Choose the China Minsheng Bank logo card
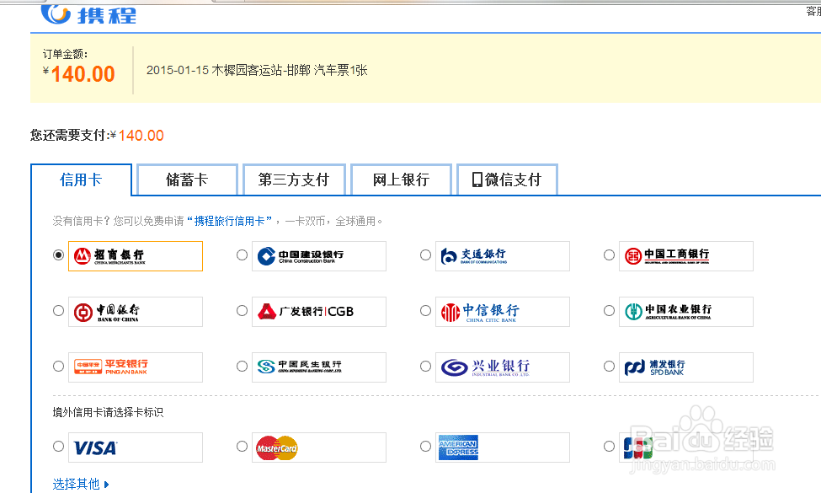 pos(319,367)
